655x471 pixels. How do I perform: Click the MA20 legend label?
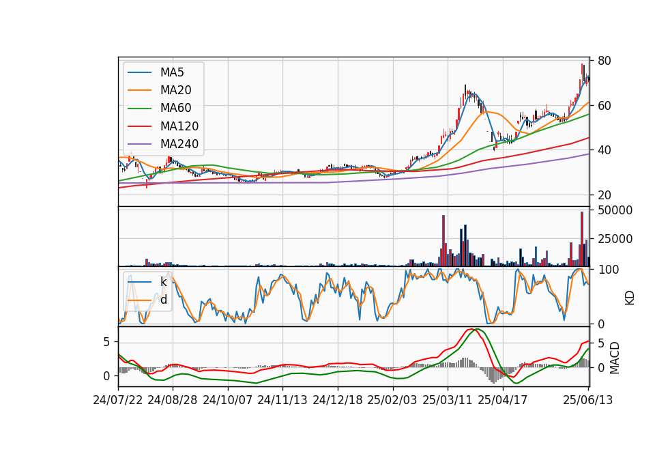[175, 90]
